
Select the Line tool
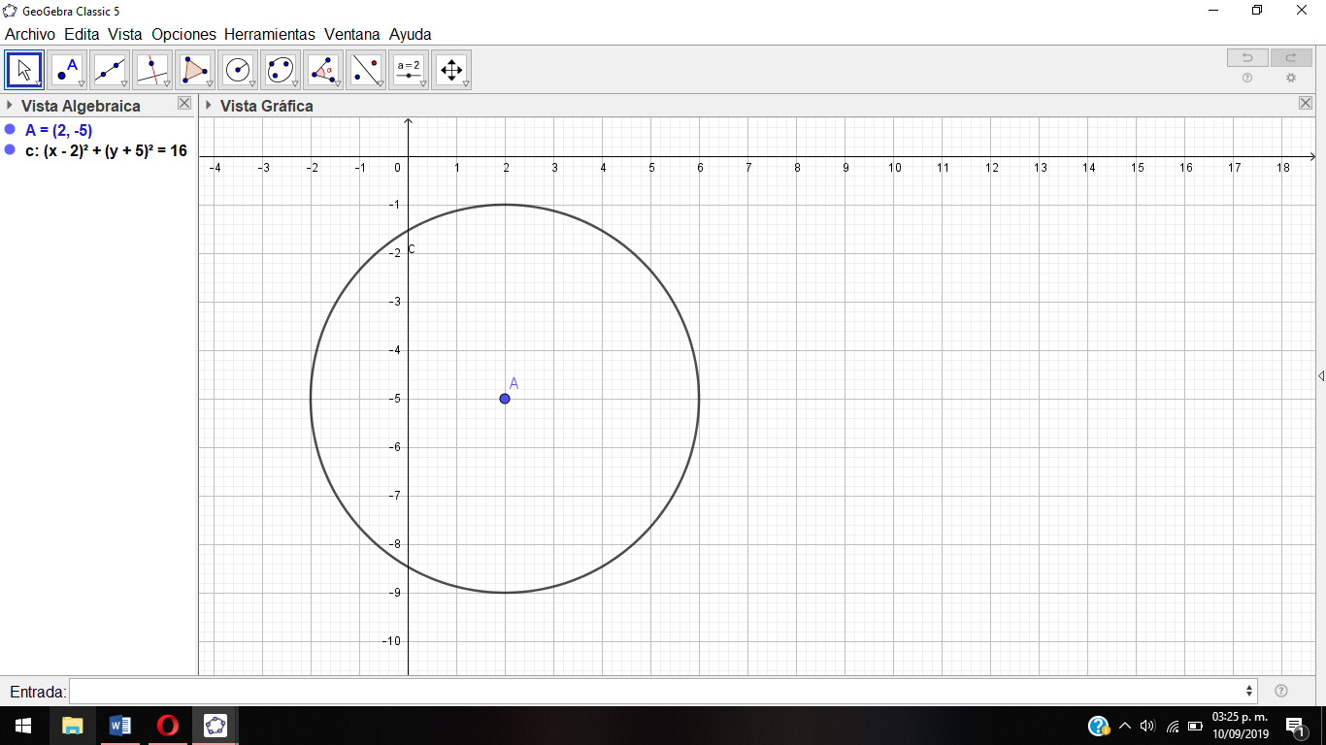tap(110, 69)
